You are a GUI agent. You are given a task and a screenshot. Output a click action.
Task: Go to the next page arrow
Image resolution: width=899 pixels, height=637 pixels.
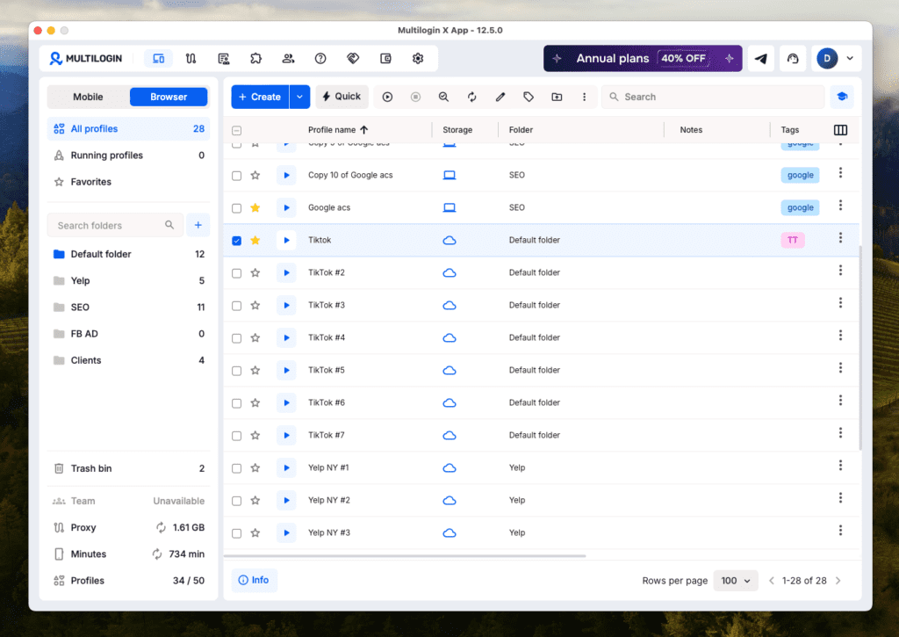(838, 581)
